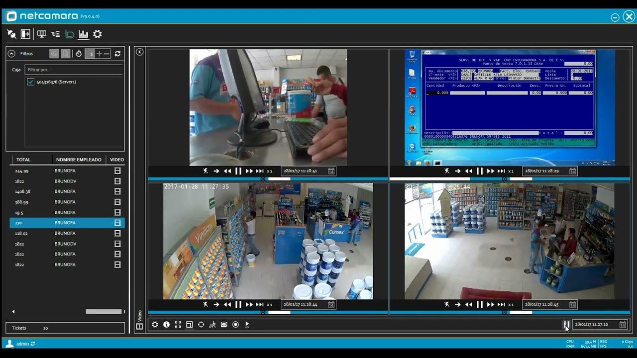The height and width of the screenshot is (358, 637).
Task: Open the event list icon in the top toolbar
Action: tap(56, 34)
